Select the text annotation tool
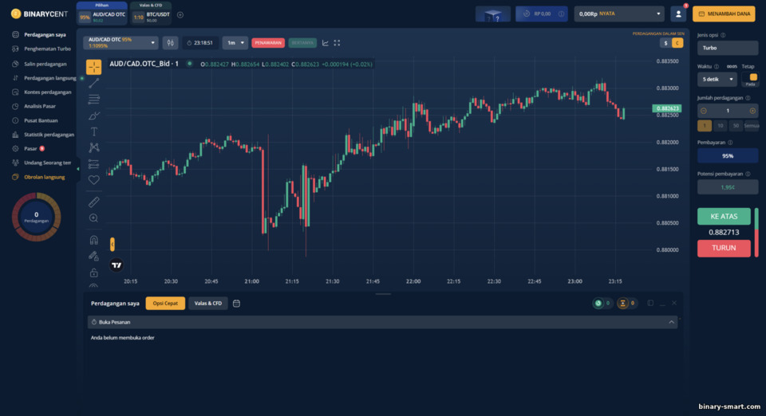 (x=94, y=131)
